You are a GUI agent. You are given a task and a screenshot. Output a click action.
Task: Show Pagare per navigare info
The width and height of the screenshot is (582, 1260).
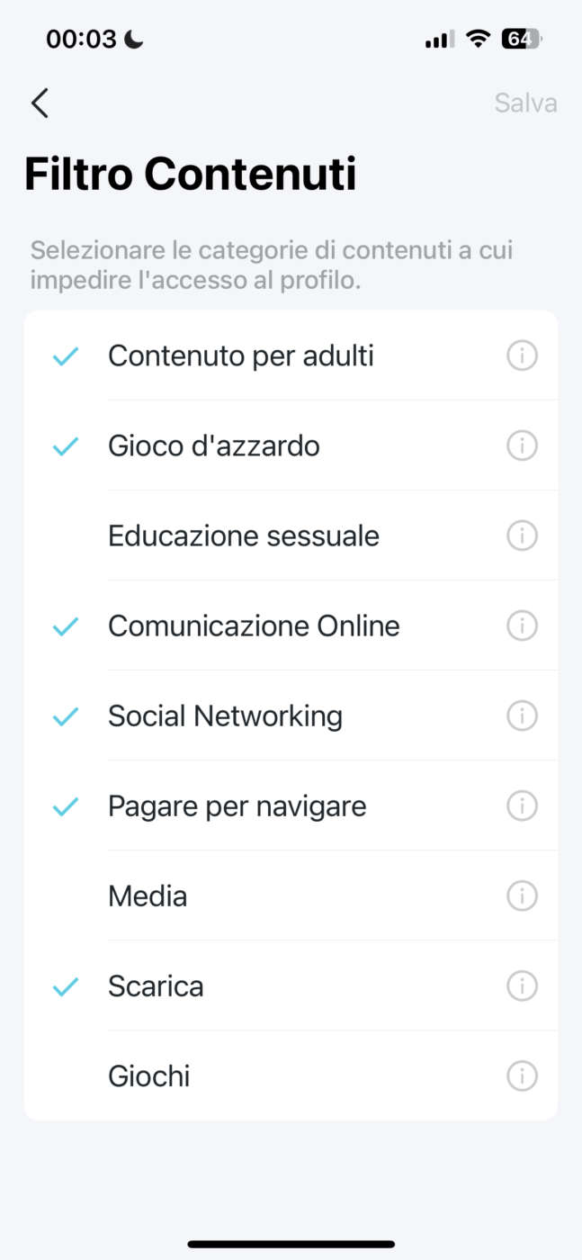(x=522, y=805)
